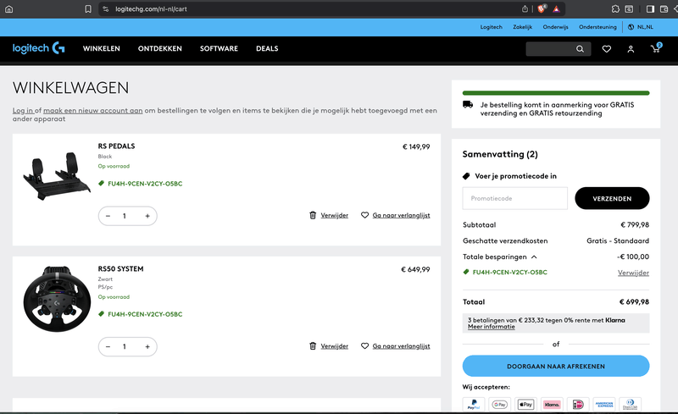
Task: Click Ga naar verlanglijst for RS50 System
Action: 401,345
